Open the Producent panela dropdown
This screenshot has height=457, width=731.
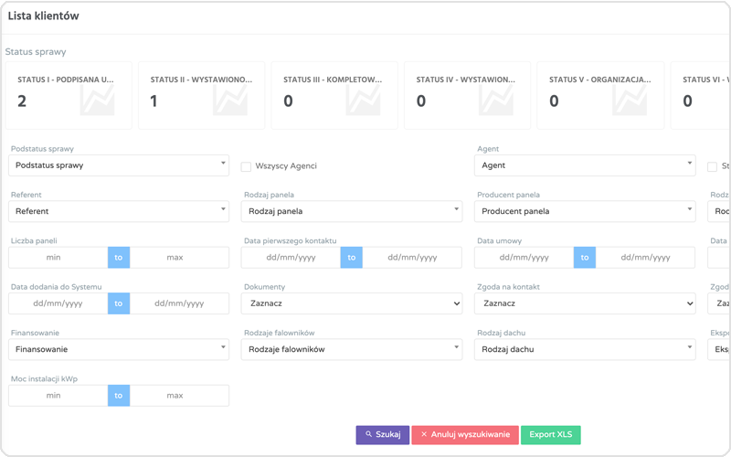click(x=585, y=211)
